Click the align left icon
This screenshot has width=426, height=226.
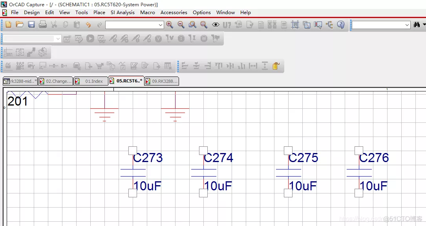click(185, 66)
